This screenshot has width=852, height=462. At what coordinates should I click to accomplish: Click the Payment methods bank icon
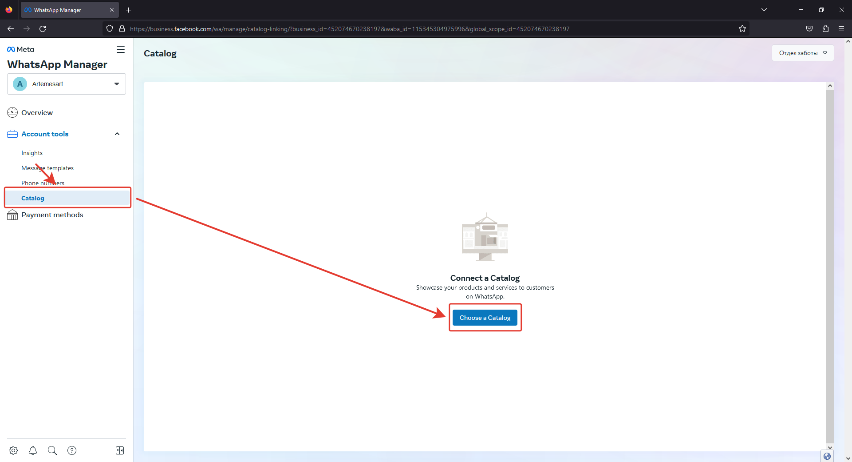click(x=12, y=215)
